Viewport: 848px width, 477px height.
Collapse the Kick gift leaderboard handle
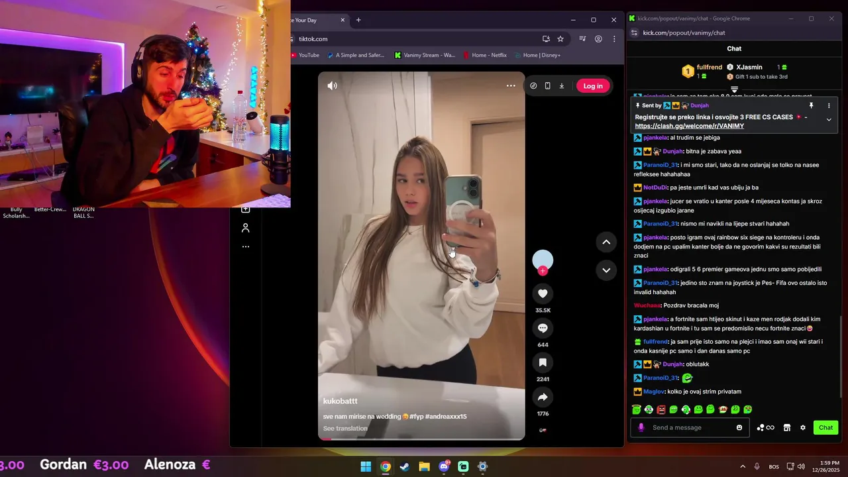click(x=734, y=89)
